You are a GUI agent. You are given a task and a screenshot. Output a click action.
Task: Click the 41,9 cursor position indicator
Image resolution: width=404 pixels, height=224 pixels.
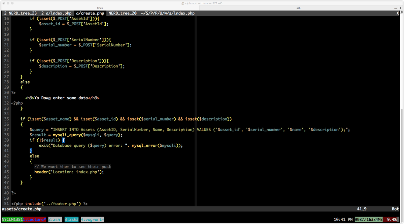[x=362, y=209]
